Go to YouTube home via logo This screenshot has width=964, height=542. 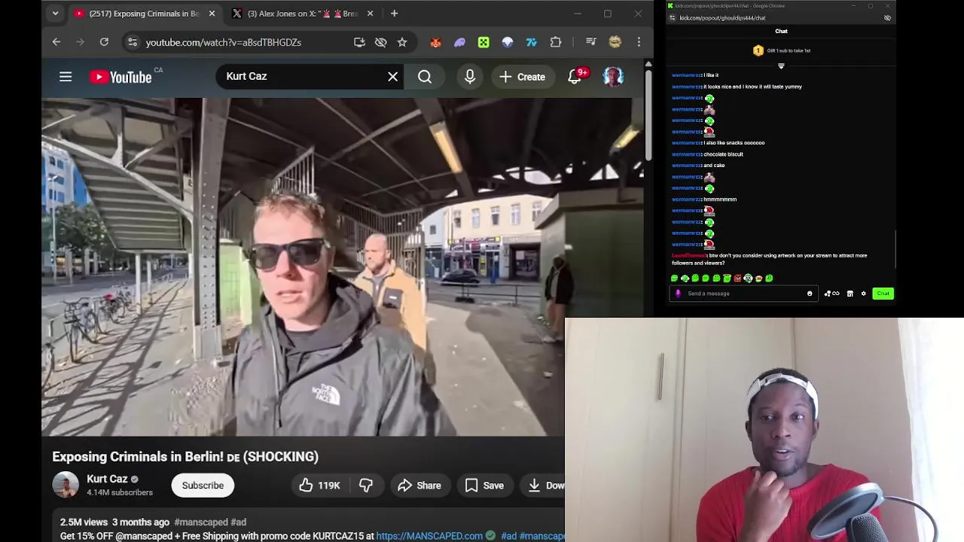(x=120, y=77)
